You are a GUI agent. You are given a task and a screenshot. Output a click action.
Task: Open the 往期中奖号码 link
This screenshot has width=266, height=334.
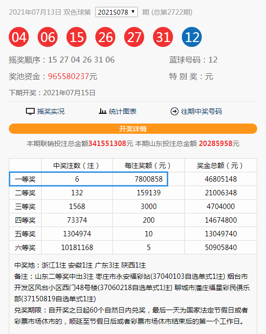click(201, 111)
